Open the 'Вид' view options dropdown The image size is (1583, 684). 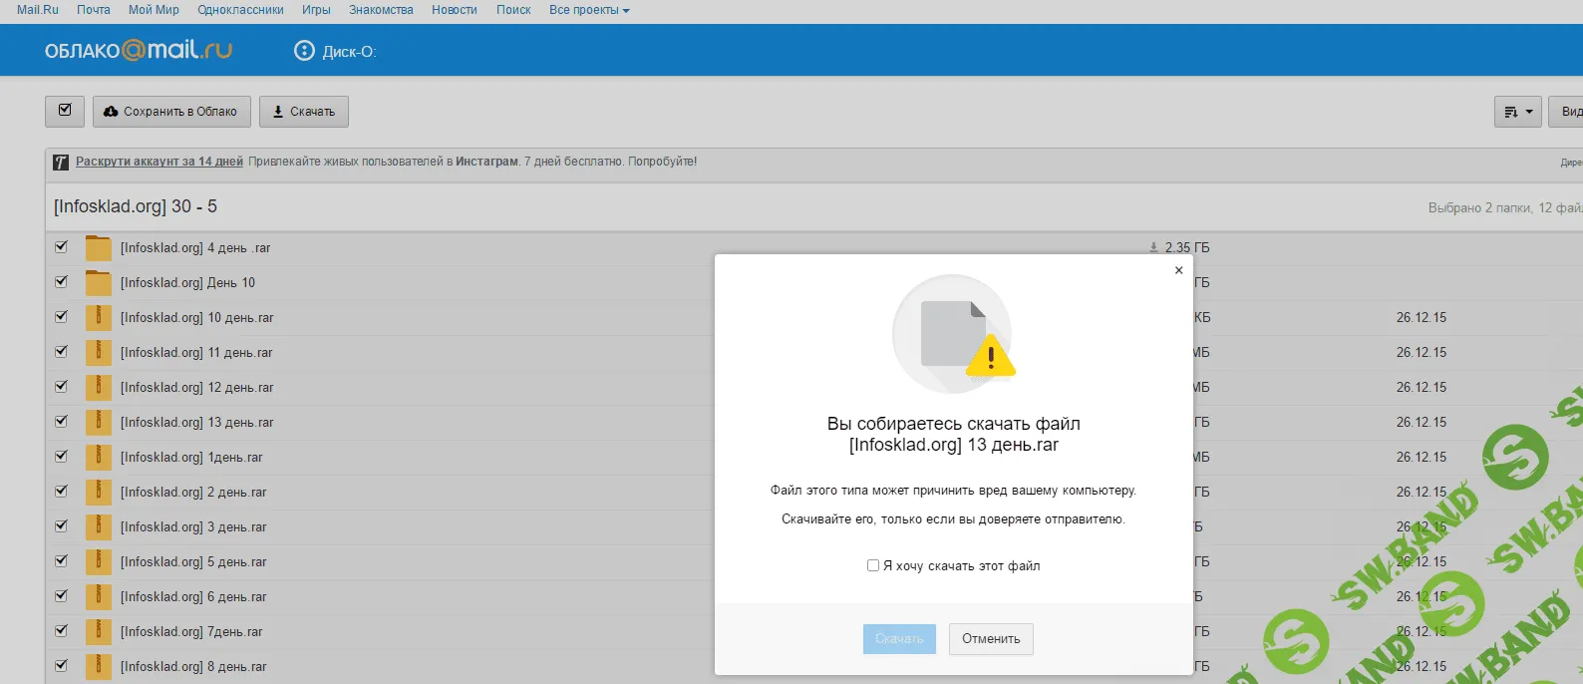(x=1569, y=112)
